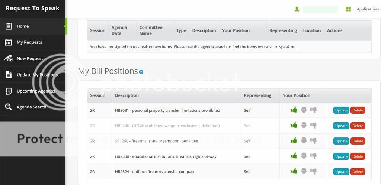Screen dimensions: 381x185
Task: Click the Home icon in sidebar
Action: tap(8, 26)
